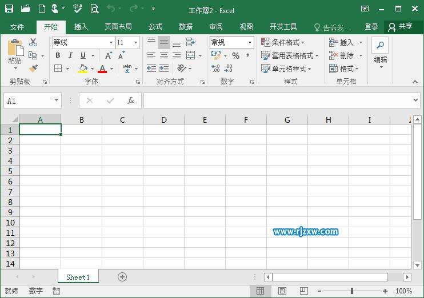This screenshot has height=298, width=424.
Task: Open 单元格样式 cell styles dropdown
Action: coord(286,69)
